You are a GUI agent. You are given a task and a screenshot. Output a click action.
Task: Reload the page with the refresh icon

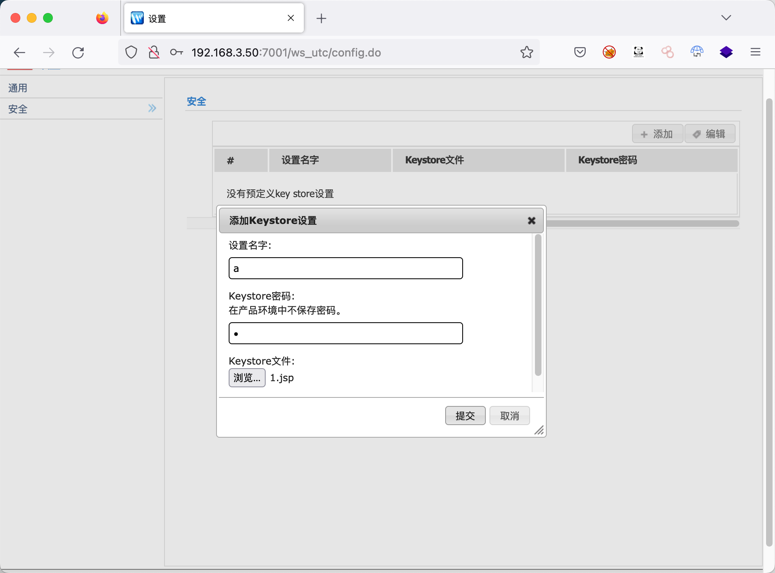click(78, 52)
